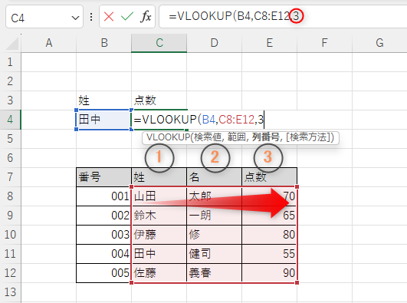Viewport: 407px width, 303px height.
Task: Select row 13 header
Action: click(10, 292)
